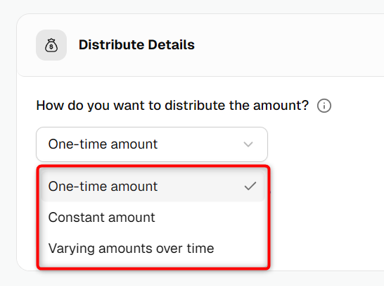384x286 pixels.
Task: Click the empty header area right of Distribute Details
Action: [289, 45]
